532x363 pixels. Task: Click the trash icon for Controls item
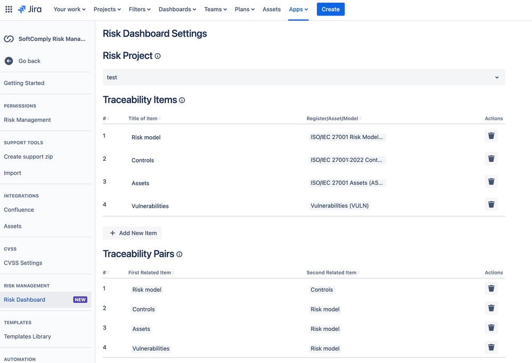pyautogui.click(x=490, y=159)
